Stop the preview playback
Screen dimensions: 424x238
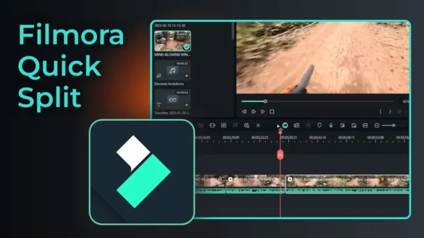(272, 112)
